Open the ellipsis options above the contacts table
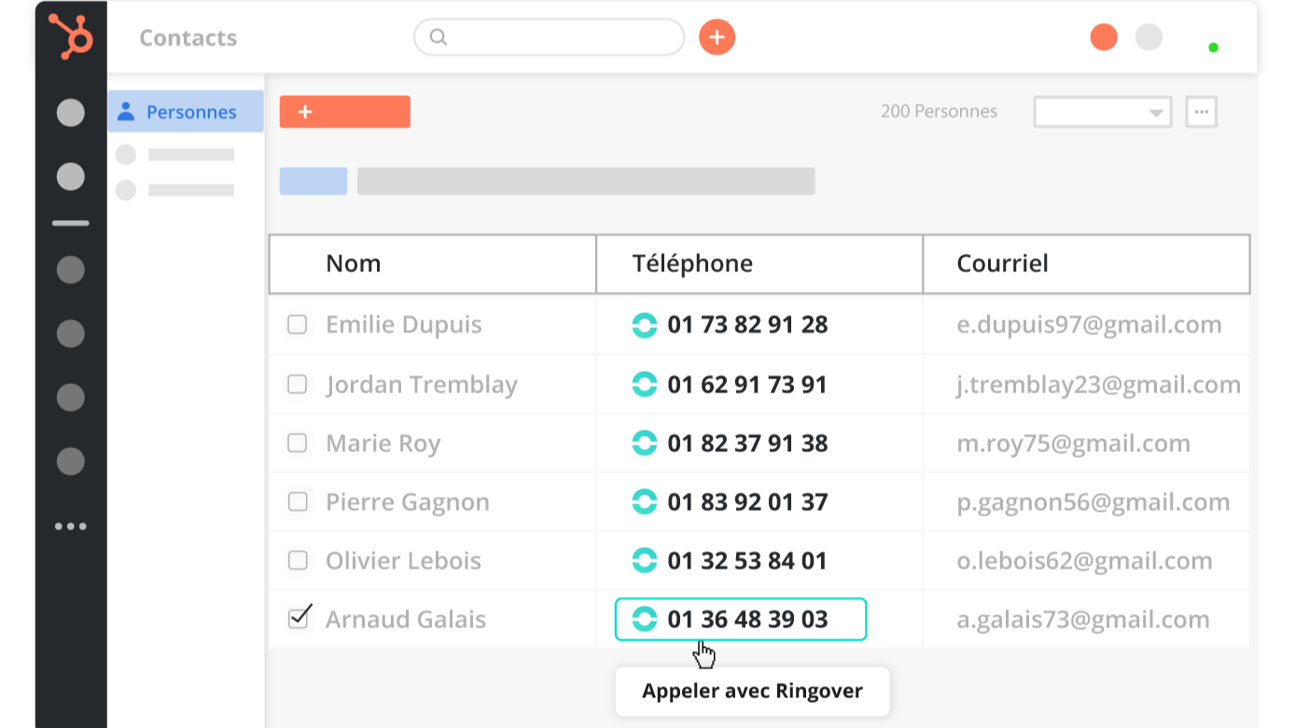1295x728 pixels. click(1202, 111)
